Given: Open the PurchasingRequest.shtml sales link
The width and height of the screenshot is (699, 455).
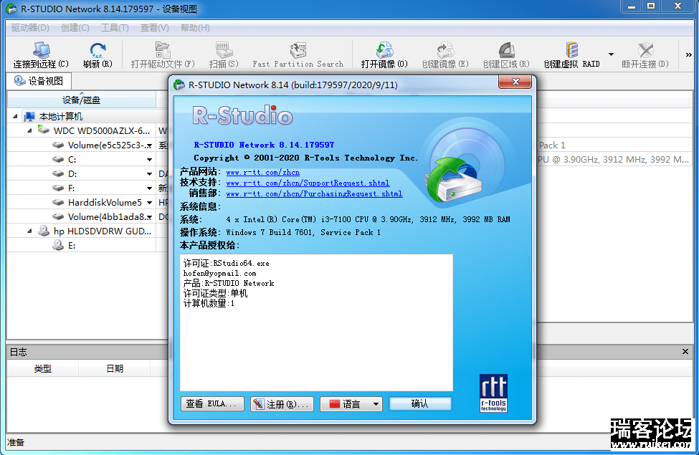Looking at the screenshot, I should pos(314,194).
